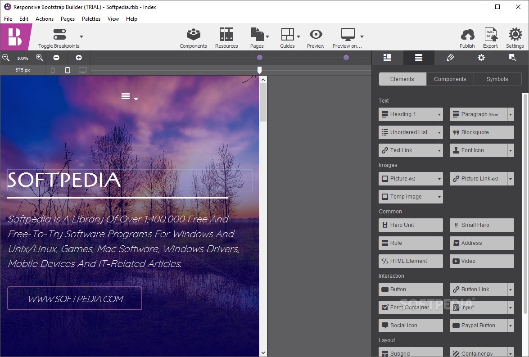
Task: Click the Guides grid icon
Action: coord(287,34)
